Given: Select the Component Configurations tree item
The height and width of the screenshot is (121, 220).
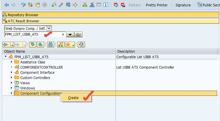Looking at the screenshot, I should (x=41, y=93).
